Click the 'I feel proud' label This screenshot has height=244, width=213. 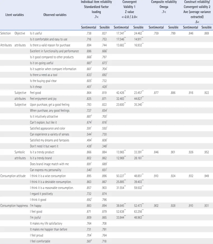pyautogui.click(x=37, y=235)
